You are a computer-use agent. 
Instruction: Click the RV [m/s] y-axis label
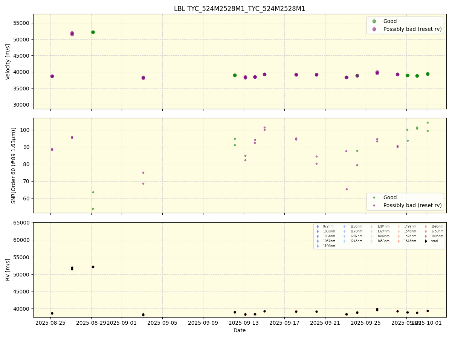8,270
